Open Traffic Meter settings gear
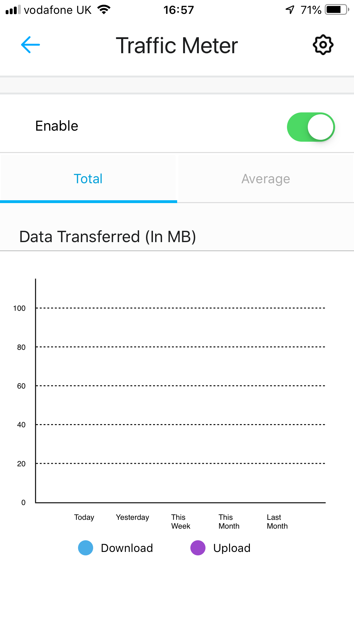 point(323,45)
